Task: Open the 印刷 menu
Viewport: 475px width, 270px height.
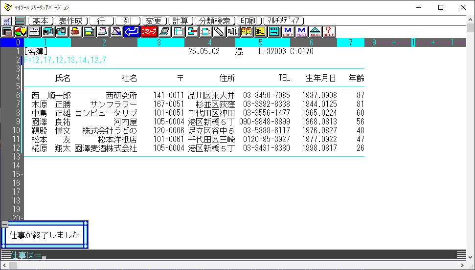Action: coord(249,21)
